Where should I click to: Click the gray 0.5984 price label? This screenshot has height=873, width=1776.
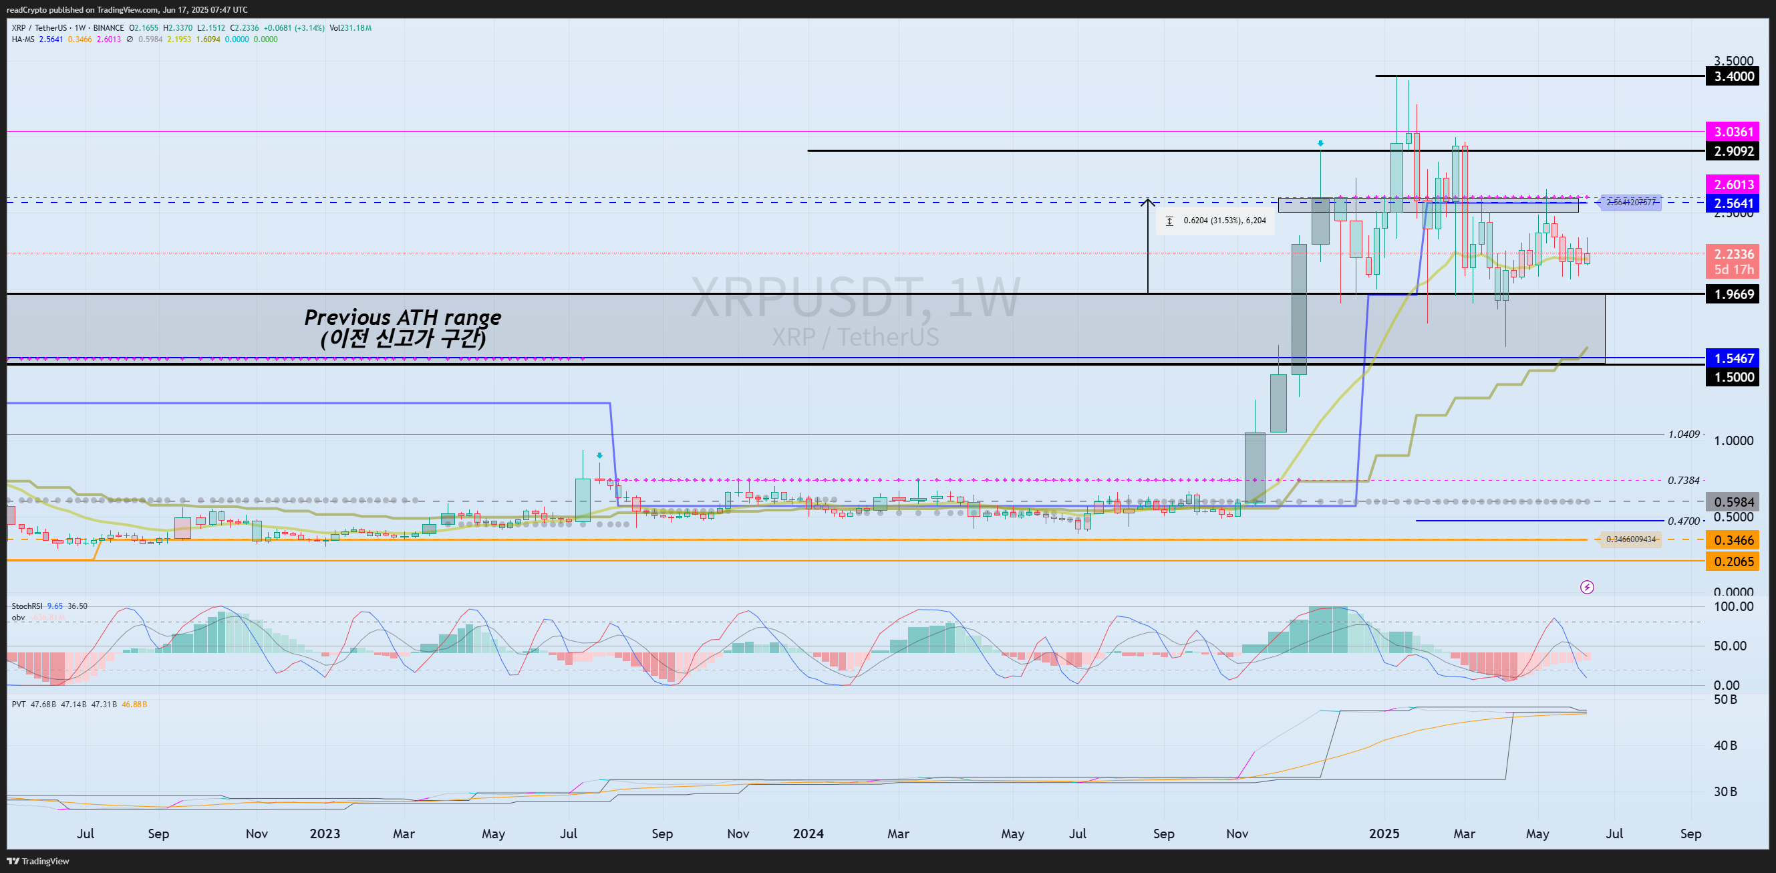point(1733,502)
